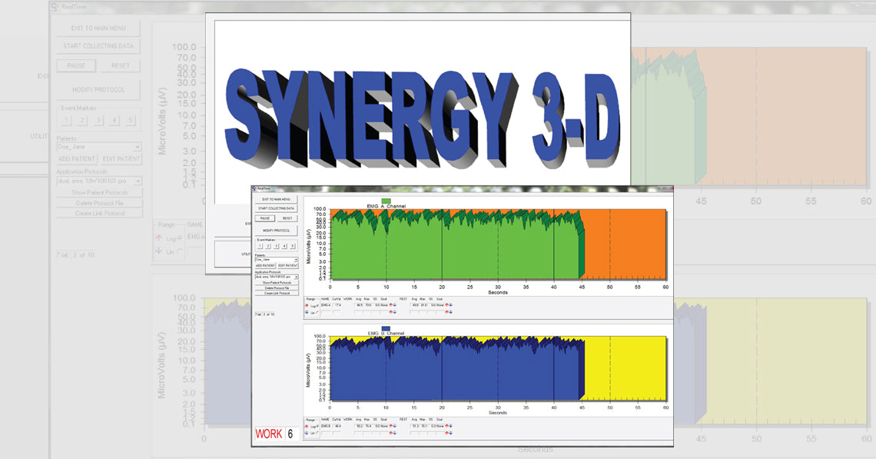
Task: Click Reset in front window
Action: click(287, 218)
